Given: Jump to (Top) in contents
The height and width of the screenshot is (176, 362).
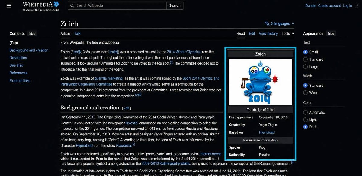Looking at the screenshot, I should point(14,43).
